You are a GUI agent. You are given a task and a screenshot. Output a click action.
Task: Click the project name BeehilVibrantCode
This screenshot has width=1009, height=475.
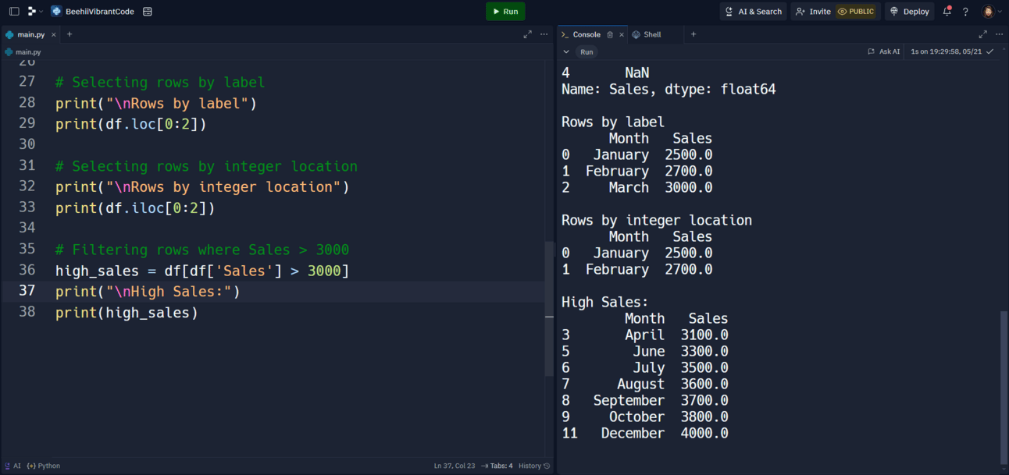(x=100, y=12)
